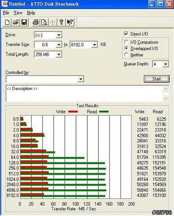Click the grayed-out move arrows toolbar icon
Viewport: 174px width, 216px height.
coord(52,22)
